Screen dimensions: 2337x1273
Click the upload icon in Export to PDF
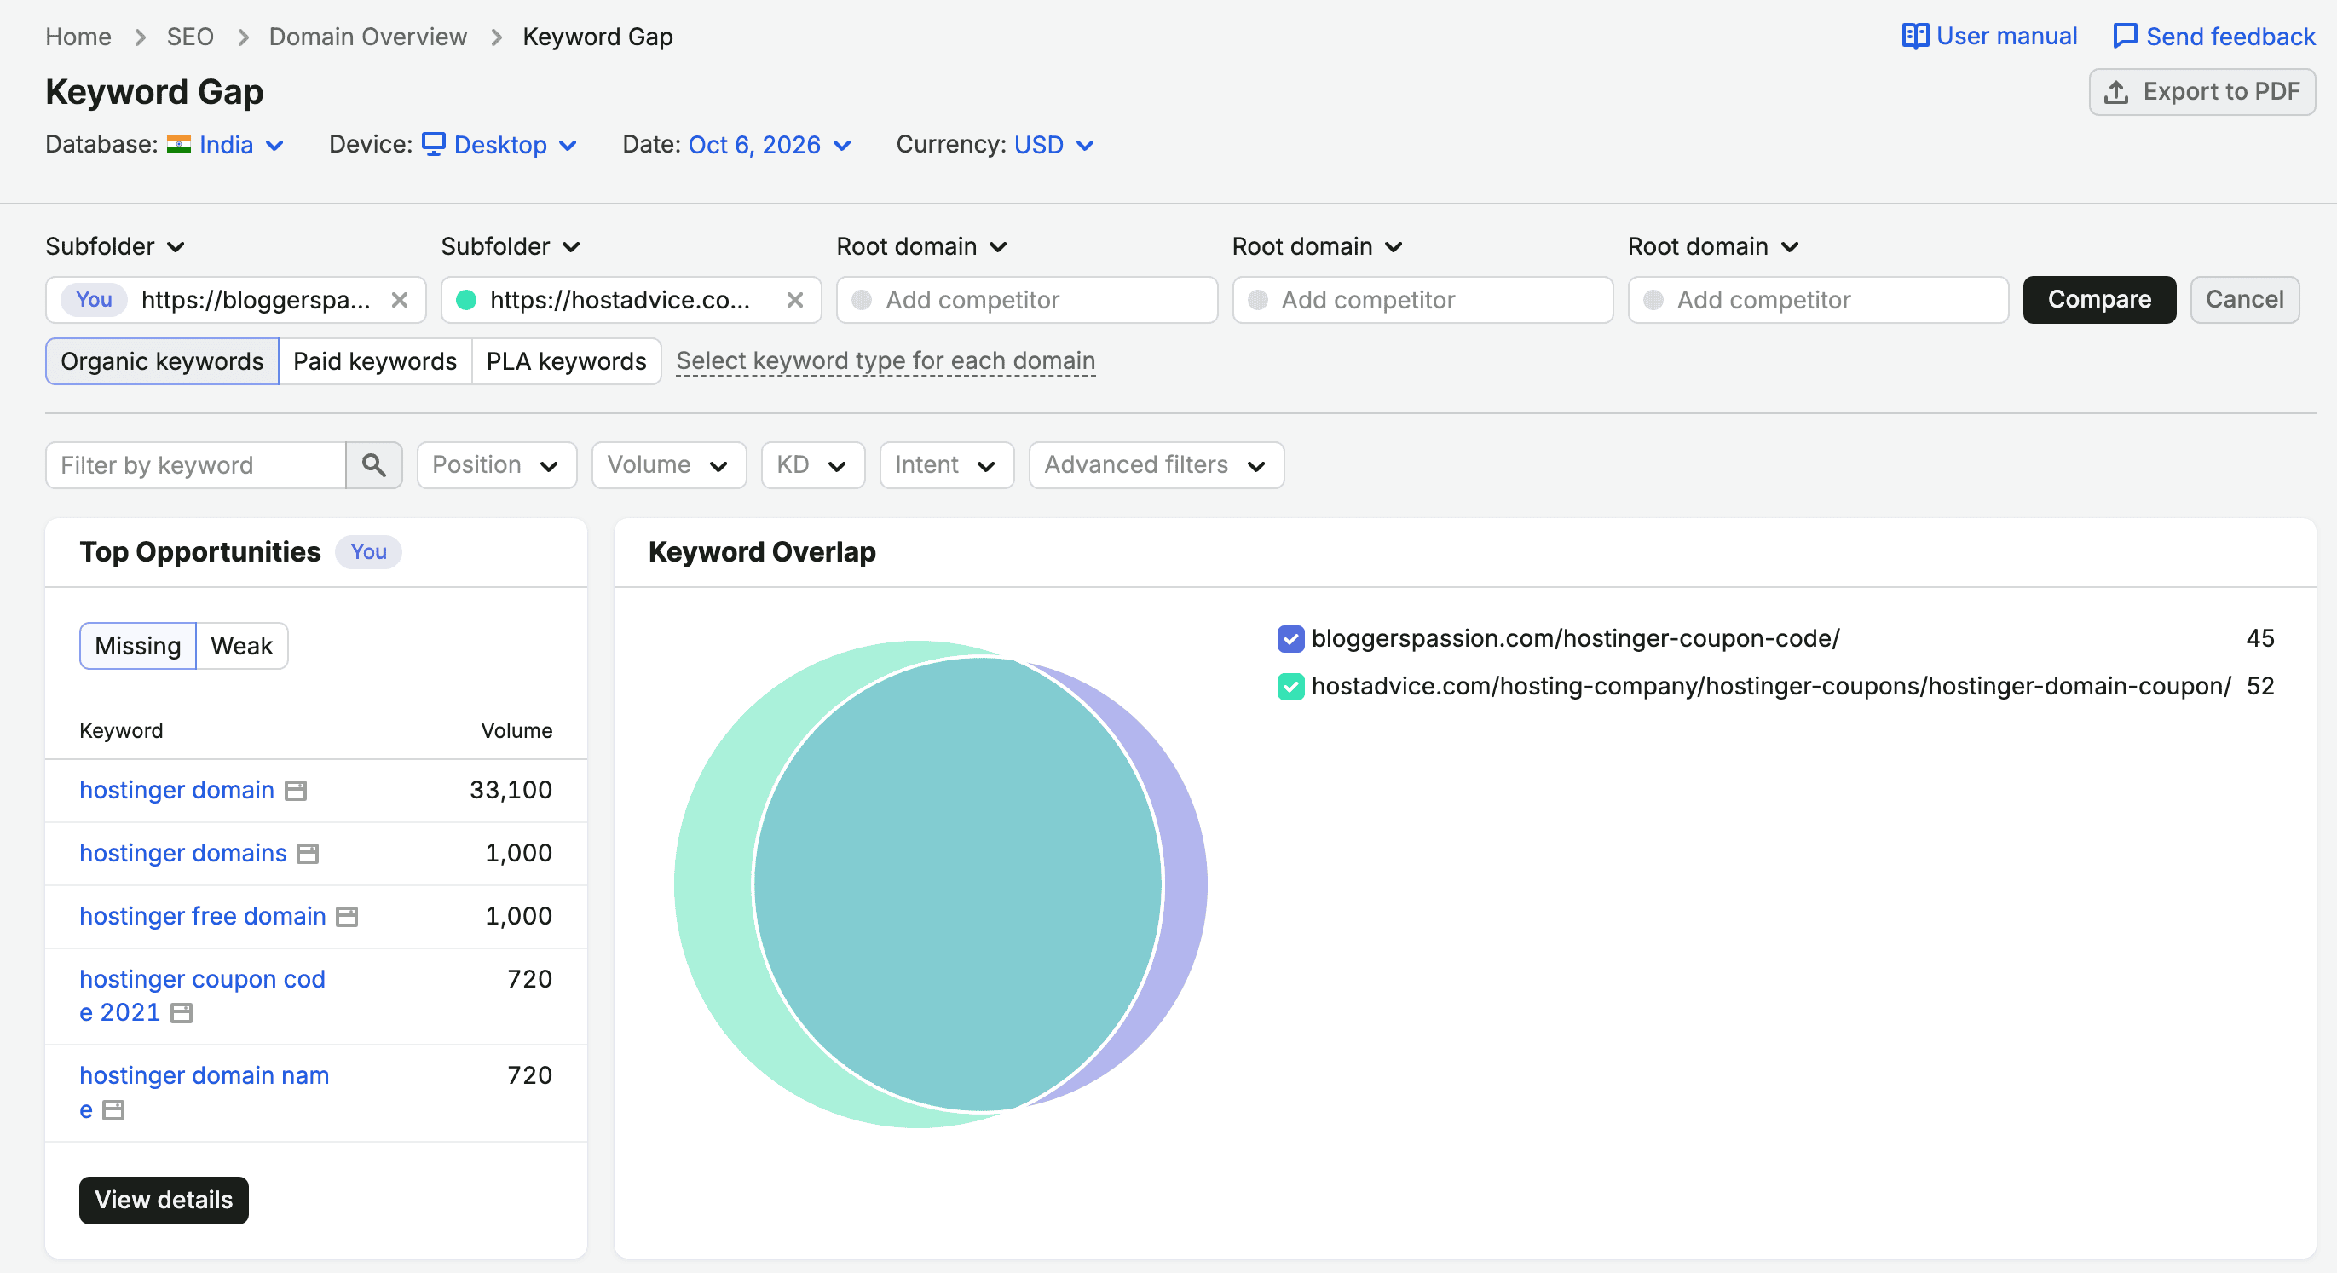(2115, 91)
